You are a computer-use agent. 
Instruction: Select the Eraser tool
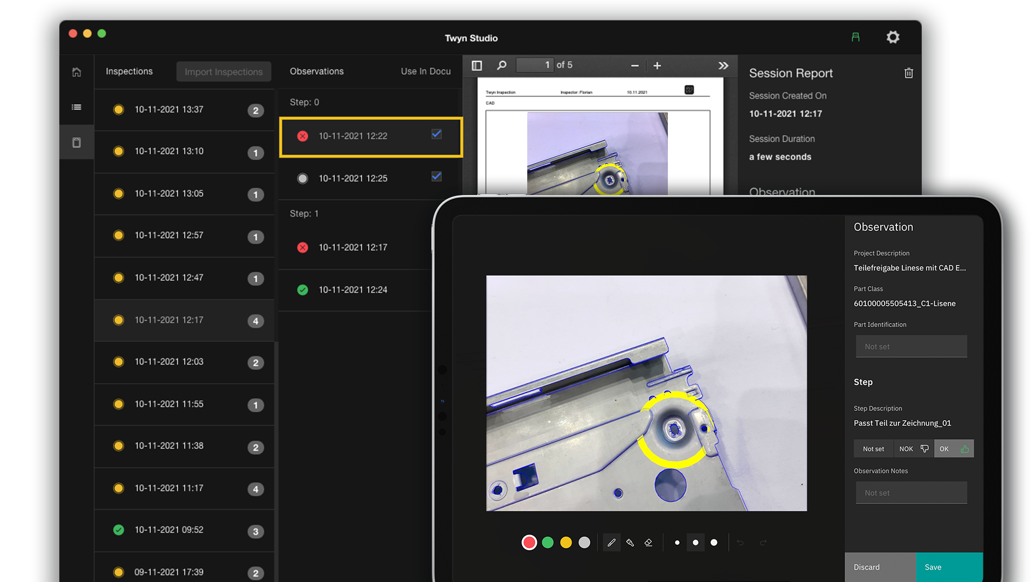pyautogui.click(x=648, y=543)
